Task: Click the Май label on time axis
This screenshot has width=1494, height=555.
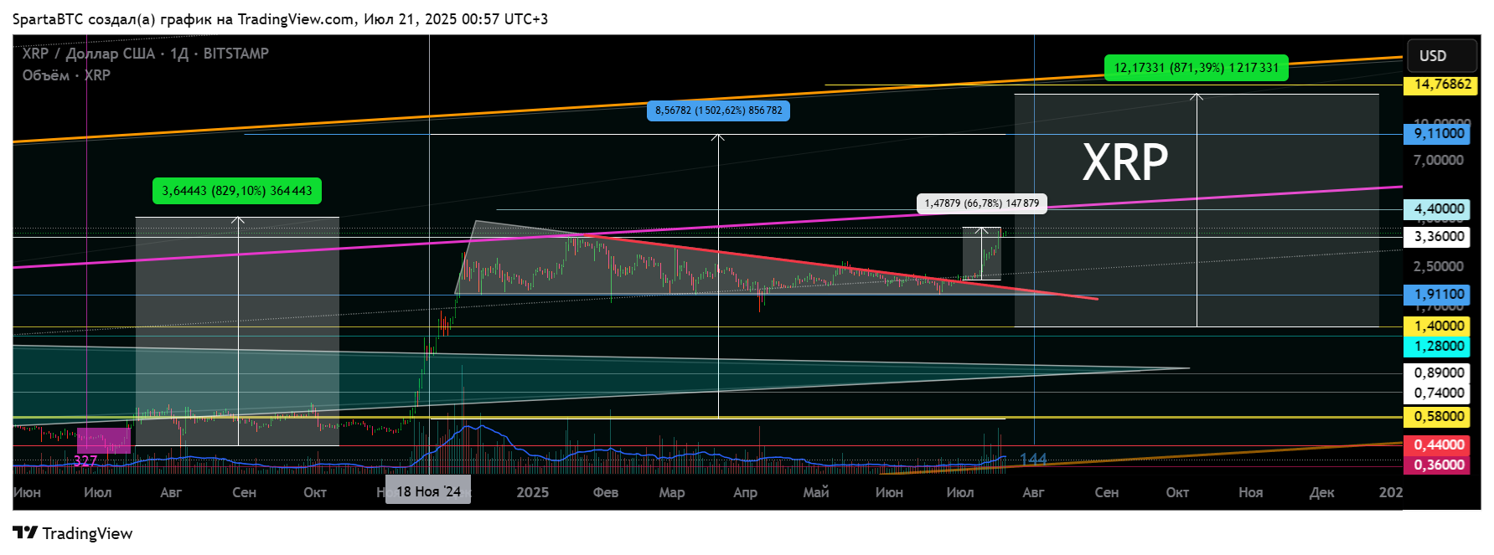Action: (816, 492)
